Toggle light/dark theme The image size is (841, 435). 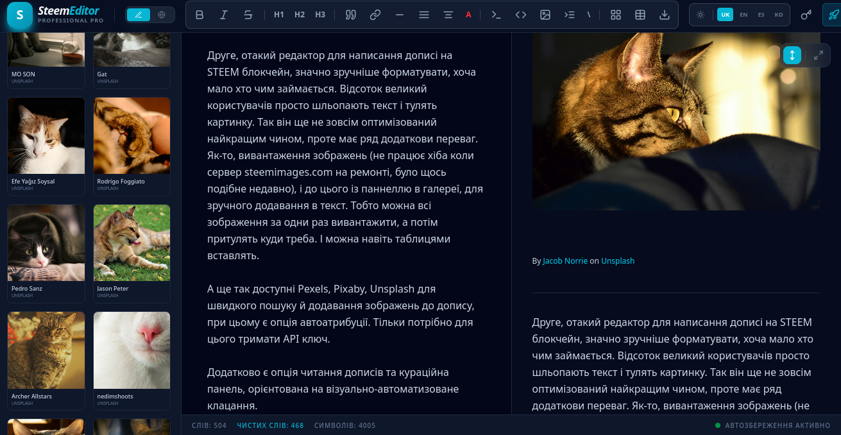pyautogui.click(x=701, y=15)
